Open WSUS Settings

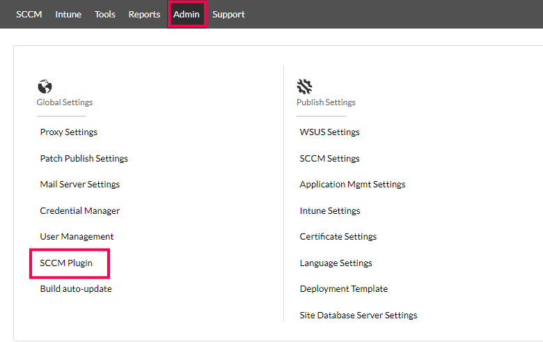point(330,132)
